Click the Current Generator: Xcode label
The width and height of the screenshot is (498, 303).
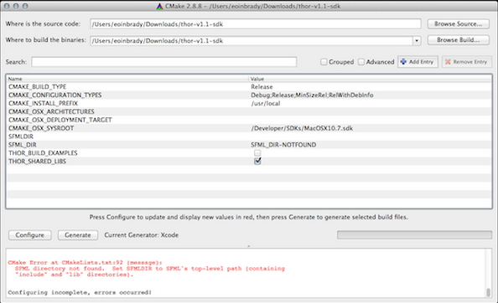(142, 235)
